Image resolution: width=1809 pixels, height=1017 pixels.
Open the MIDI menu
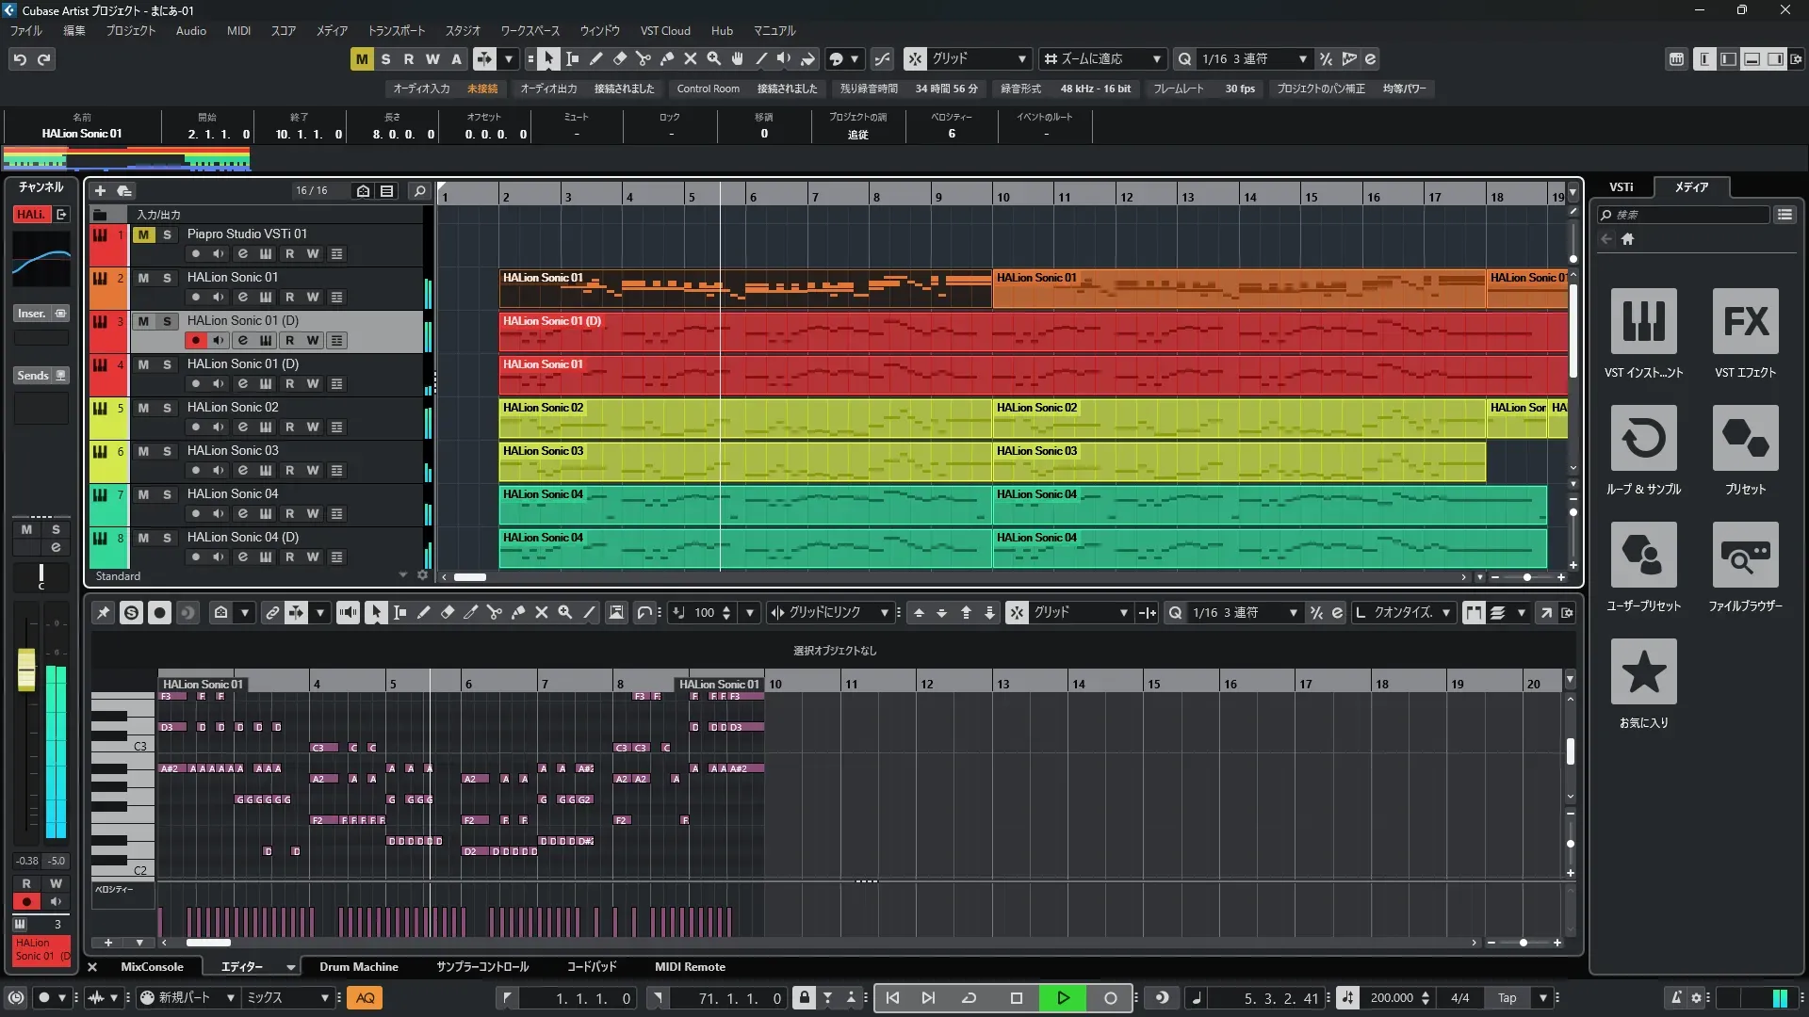[x=238, y=31]
